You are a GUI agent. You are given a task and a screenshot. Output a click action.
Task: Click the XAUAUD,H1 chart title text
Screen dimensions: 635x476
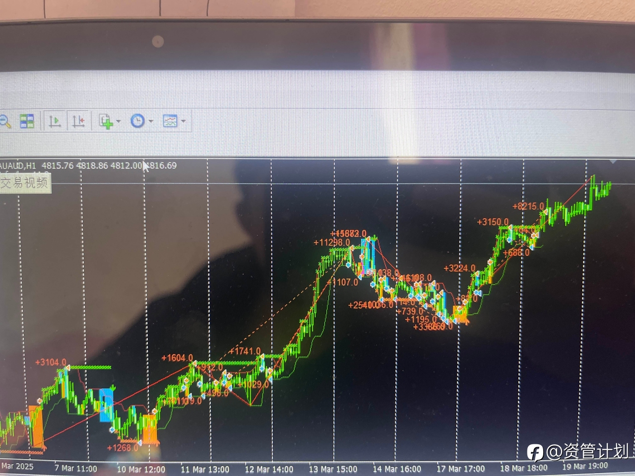pyautogui.click(x=18, y=166)
